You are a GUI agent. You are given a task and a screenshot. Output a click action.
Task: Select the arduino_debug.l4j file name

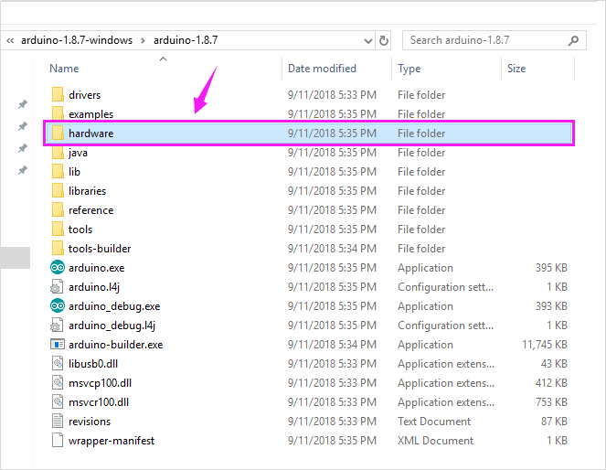coord(112,326)
